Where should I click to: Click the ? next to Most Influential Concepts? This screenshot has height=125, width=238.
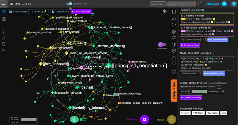tap(215, 53)
